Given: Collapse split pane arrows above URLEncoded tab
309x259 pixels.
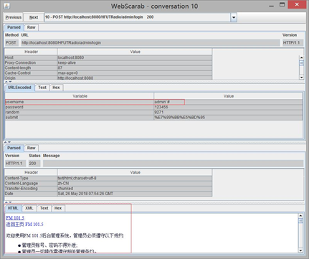Looking at the screenshot, I should 8,82.
